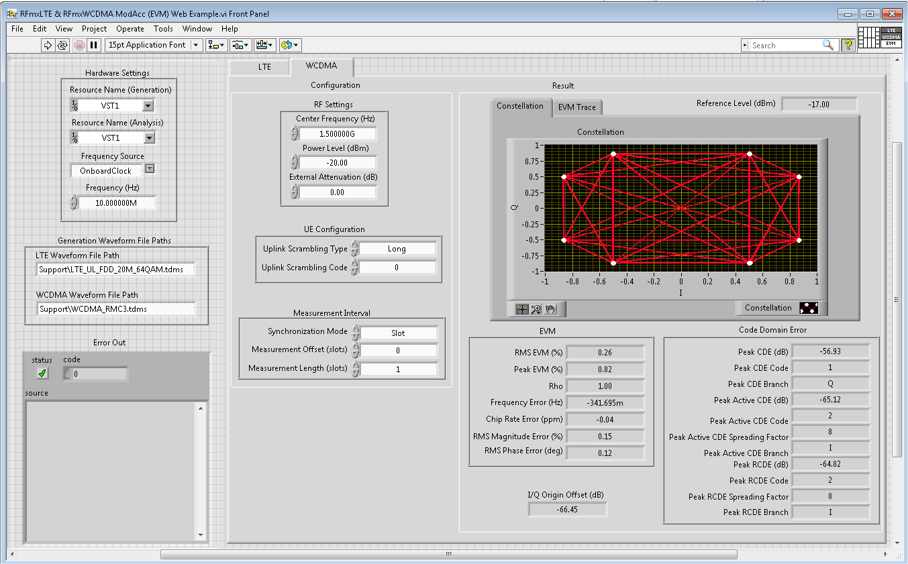Run the VI with the Run arrow

[48, 45]
